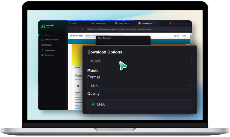Click the magnifier icon in Bandcamp search
The height and width of the screenshot is (137, 230).
122,35
